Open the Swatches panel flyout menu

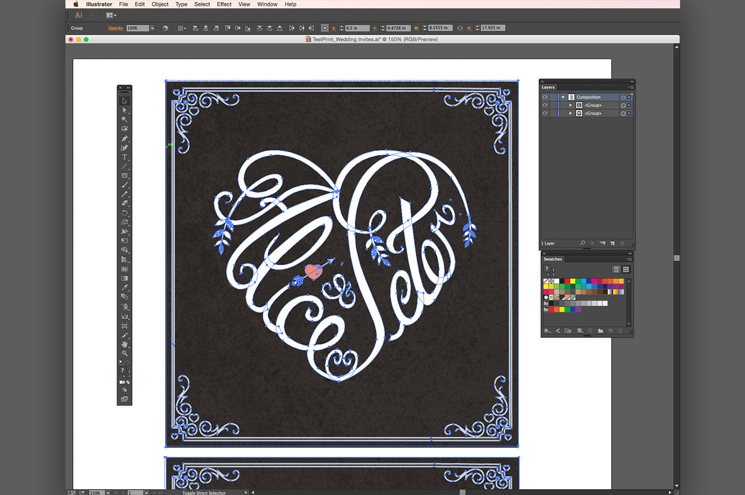[630, 259]
